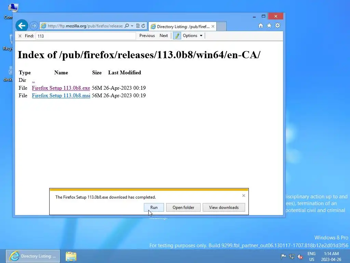Click Run in the download notification
Image resolution: width=350 pixels, height=263 pixels.
(x=154, y=207)
